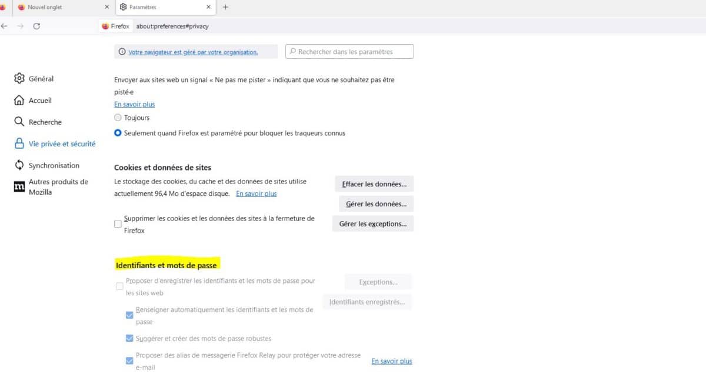Reload the page with the refresh icon
This screenshot has height=377, width=706.
coord(36,26)
